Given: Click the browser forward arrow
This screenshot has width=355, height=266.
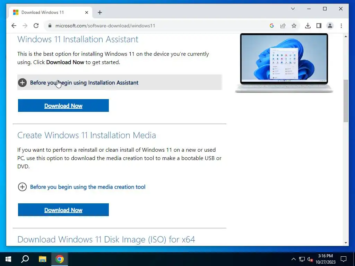Looking at the screenshot, I should click(x=25, y=26).
